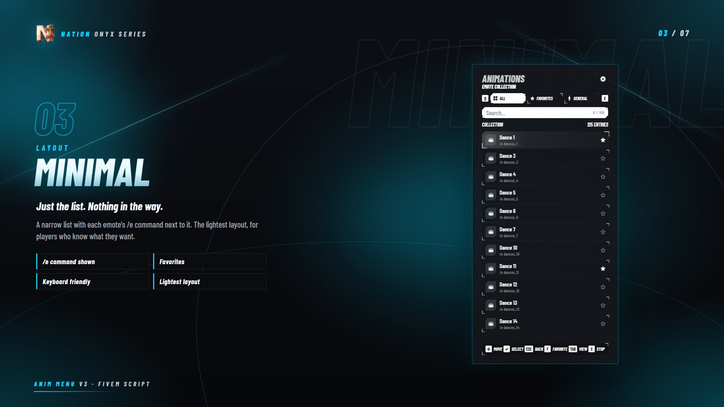Toggle the Dance 12 favorite star
This screenshot has height=407, width=724.
coord(603,287)
